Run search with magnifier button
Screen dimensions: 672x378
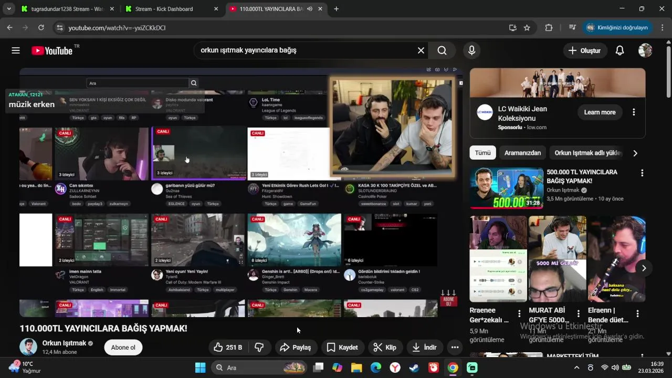(x=442, y=50)
